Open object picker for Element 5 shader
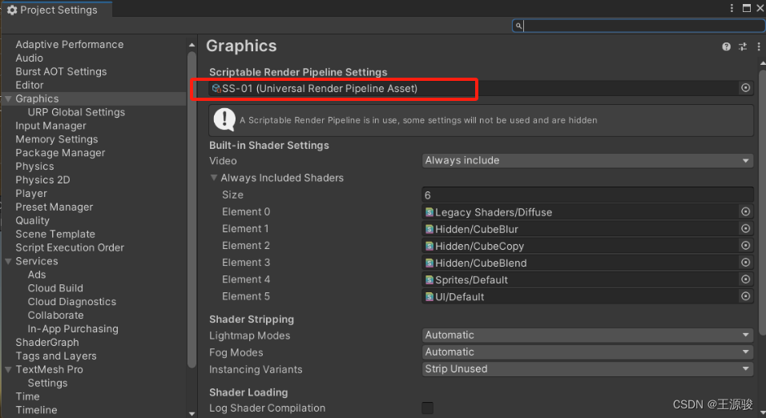 pos(745,296)
